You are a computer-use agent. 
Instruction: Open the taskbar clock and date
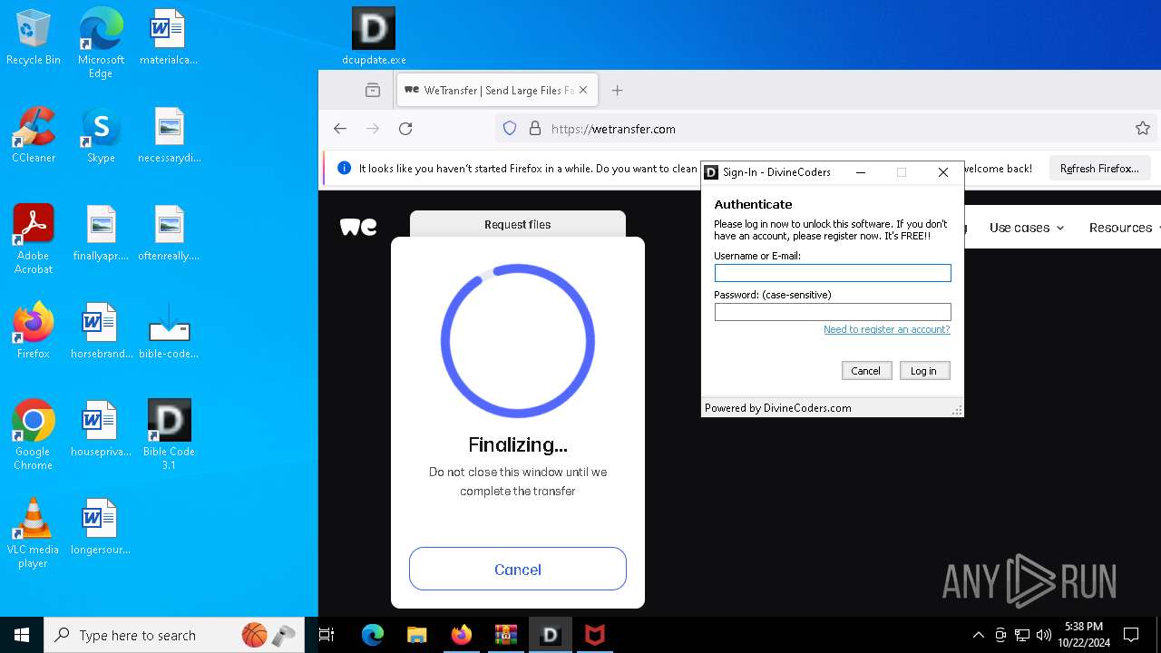(x=1085, y=635)
